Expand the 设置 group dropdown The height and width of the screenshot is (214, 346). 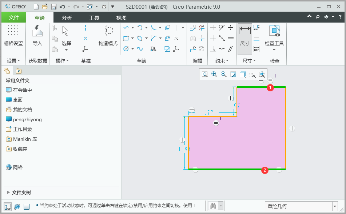point(13,61)
